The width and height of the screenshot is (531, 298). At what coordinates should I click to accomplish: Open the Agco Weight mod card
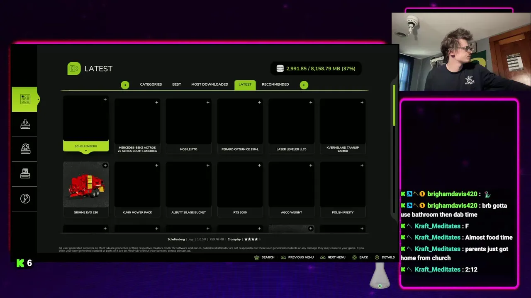click(291, 189)
